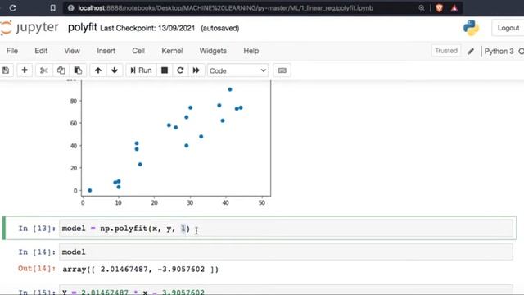
Task: Click the code cell containing model
Action: point(286,252)
